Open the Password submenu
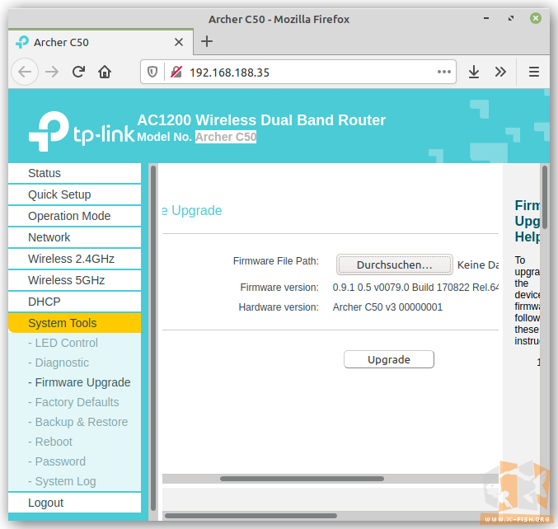The width and height of the screenshot is (558, 529). click(x=57, y=461)
